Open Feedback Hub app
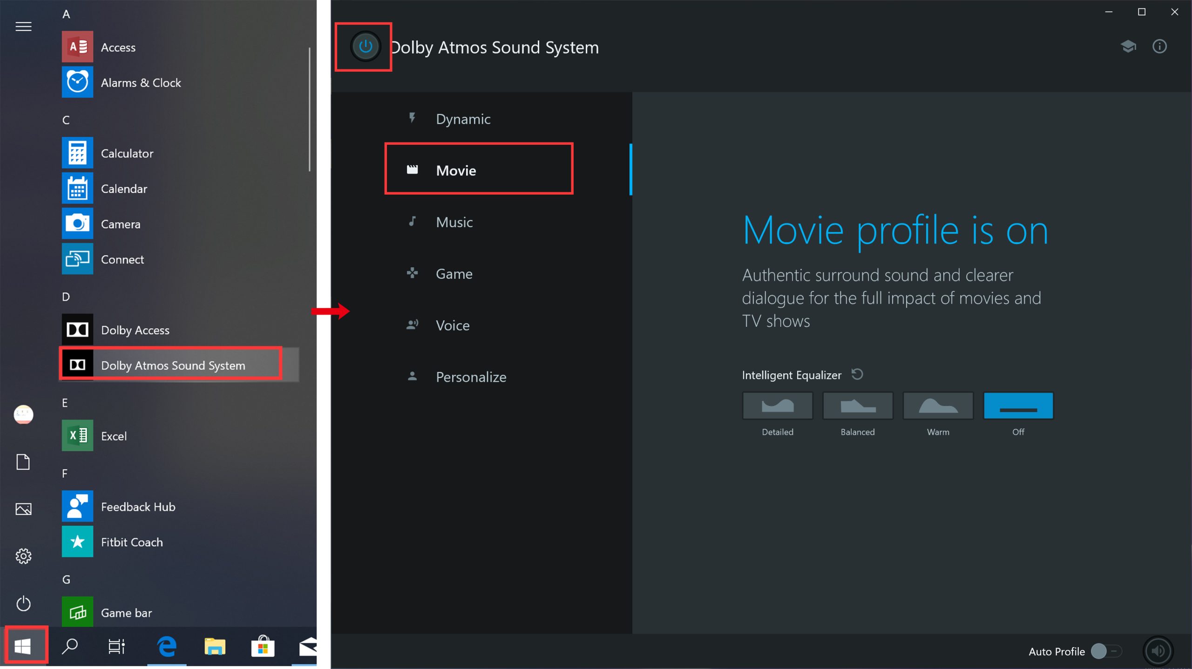Viewport: 1192px width, 669px height. tap(180, 507)
